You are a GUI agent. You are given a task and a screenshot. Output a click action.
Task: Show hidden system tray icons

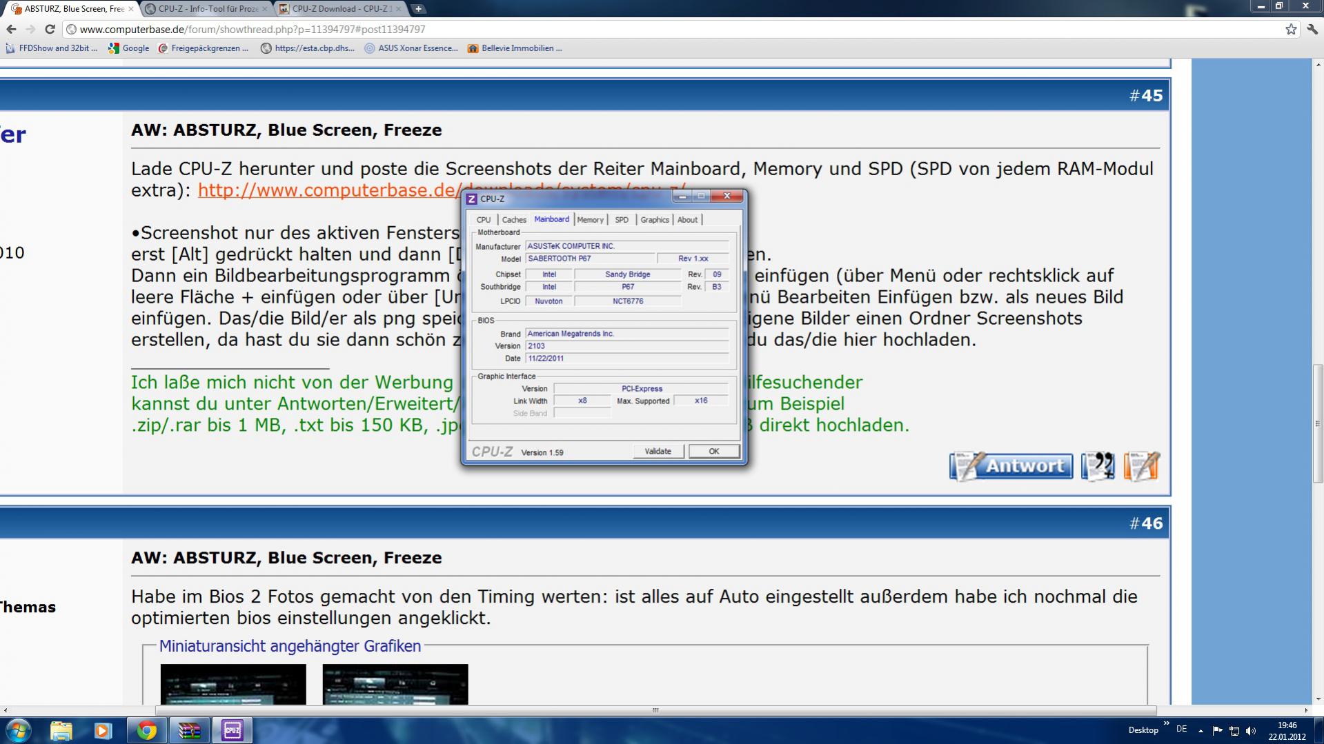(x=1201, y=730)
